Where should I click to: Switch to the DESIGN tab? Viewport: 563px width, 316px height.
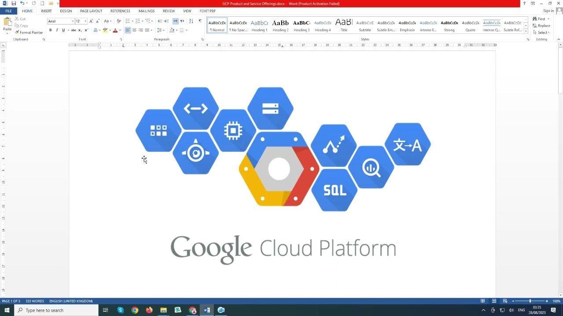tap(66, 11)
